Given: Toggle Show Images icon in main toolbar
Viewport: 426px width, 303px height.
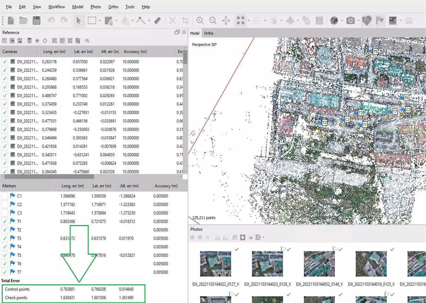Looking at the screenshot, I should [393, 21].
